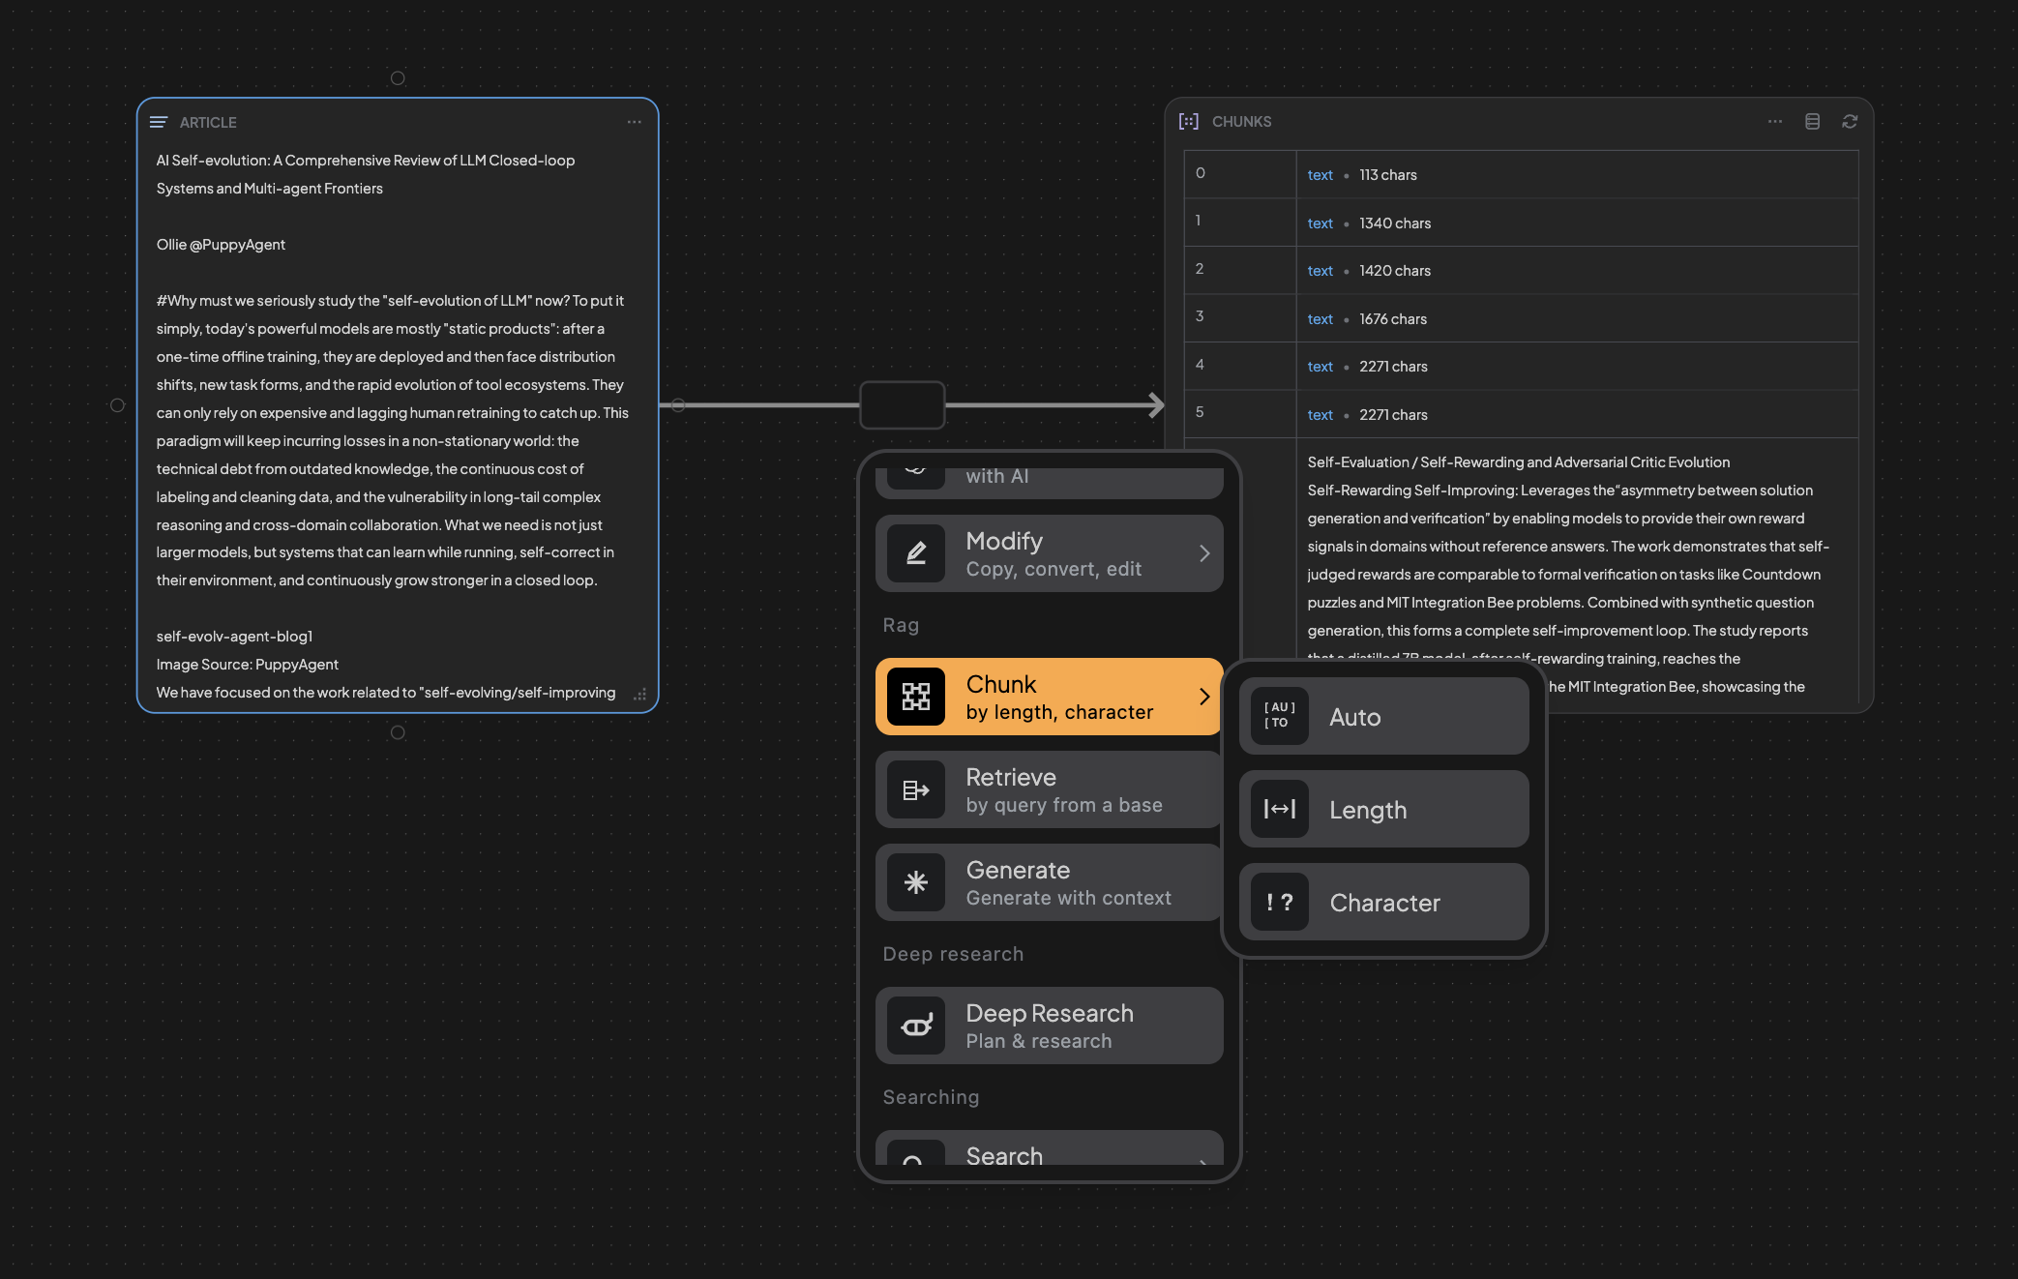2018x1279 pixels.
Task: Click the Chunks block database storage icon
Action: (1812, 121)
